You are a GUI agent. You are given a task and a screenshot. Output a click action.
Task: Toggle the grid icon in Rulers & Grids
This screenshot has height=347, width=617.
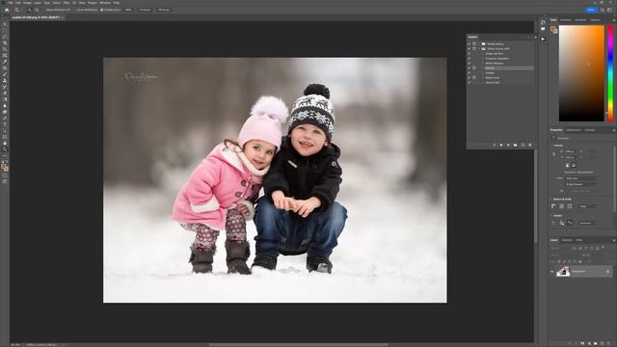[561, 206]
